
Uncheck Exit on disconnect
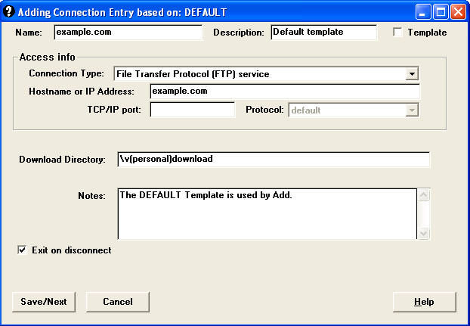click(22, 250)
